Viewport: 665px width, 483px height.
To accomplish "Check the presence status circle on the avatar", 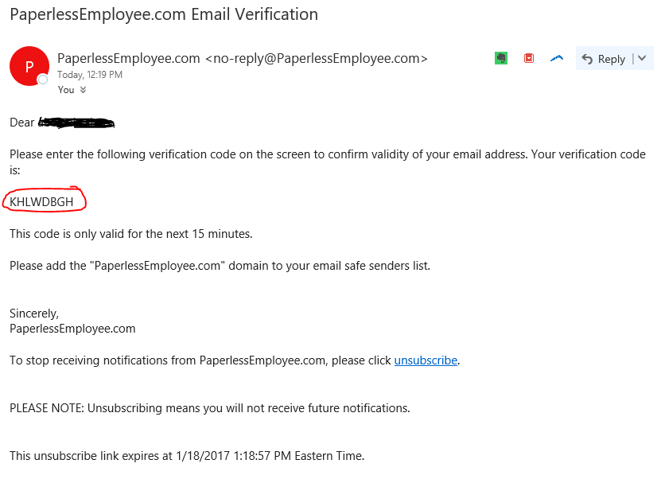I will tap(43, 80).
